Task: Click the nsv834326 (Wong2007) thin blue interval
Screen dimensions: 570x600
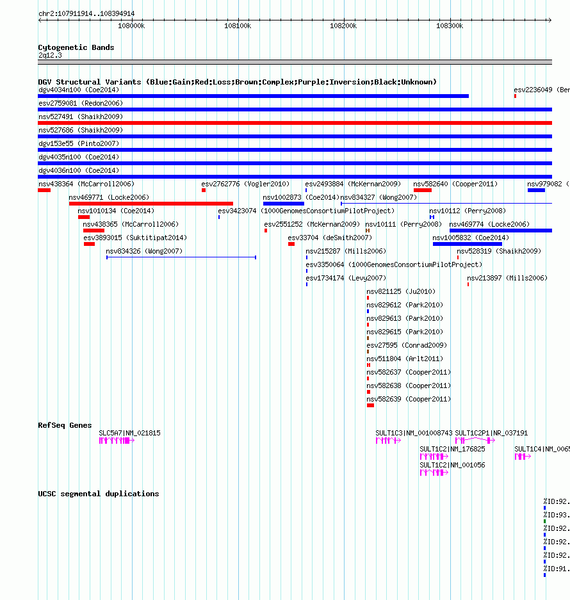Action: coord(181,257)
